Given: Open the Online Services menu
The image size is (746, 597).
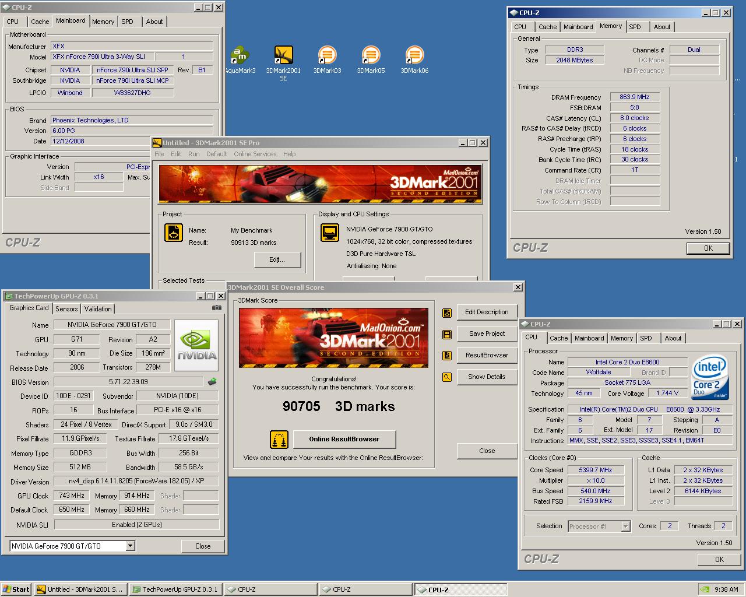Looking at the screenshot, I should (x=255, y=154).
